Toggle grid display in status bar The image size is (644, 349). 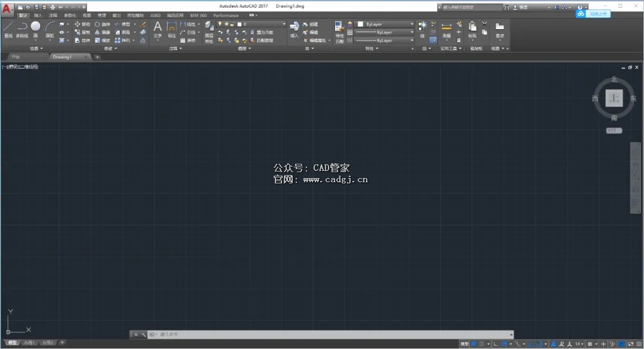(x=473, y=344)
